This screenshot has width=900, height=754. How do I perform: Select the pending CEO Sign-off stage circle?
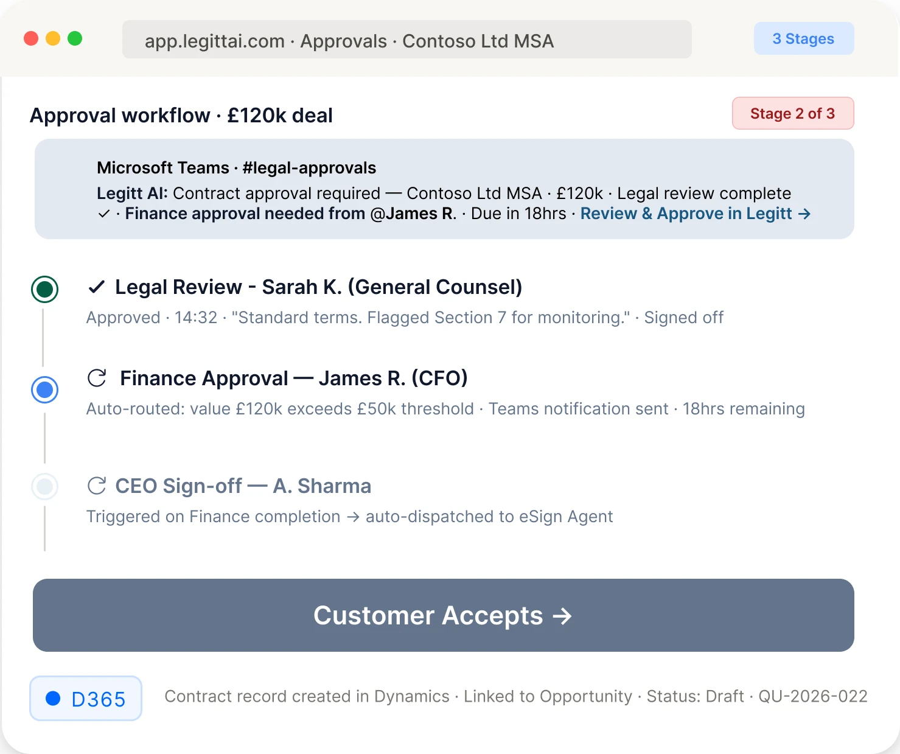44,486
